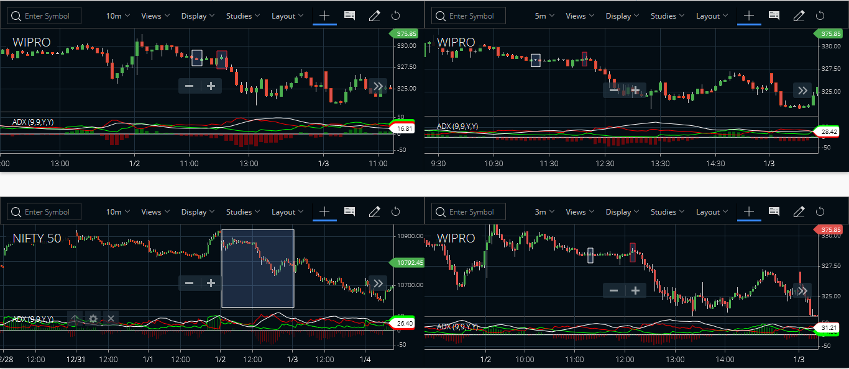Zoom in the bottom-right WIPRO 3m chart
Screen dimensions: 849x369
(x=636, y=290)
